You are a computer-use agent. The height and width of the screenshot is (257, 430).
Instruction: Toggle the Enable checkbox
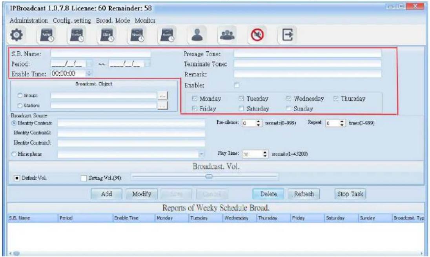237,85
